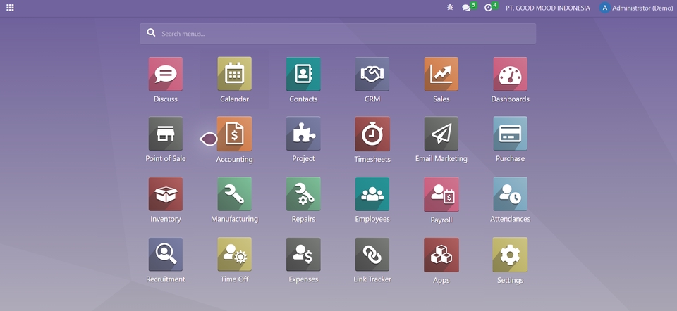Launch the Accounting app
This screenshot has width=677, height=311.
click(x=234, y=134)
